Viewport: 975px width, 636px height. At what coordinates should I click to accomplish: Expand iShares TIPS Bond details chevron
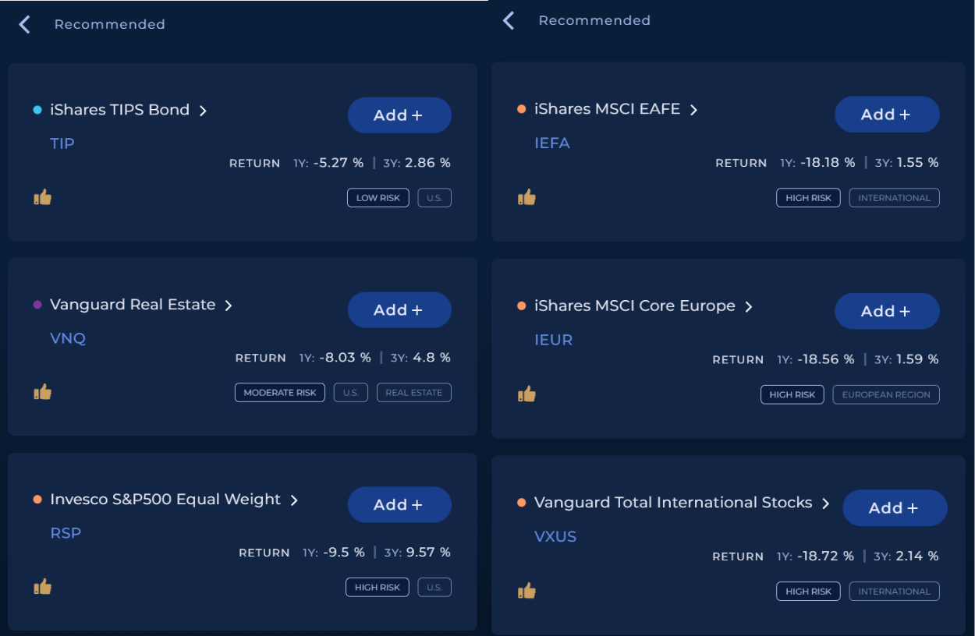click(203, 111)
